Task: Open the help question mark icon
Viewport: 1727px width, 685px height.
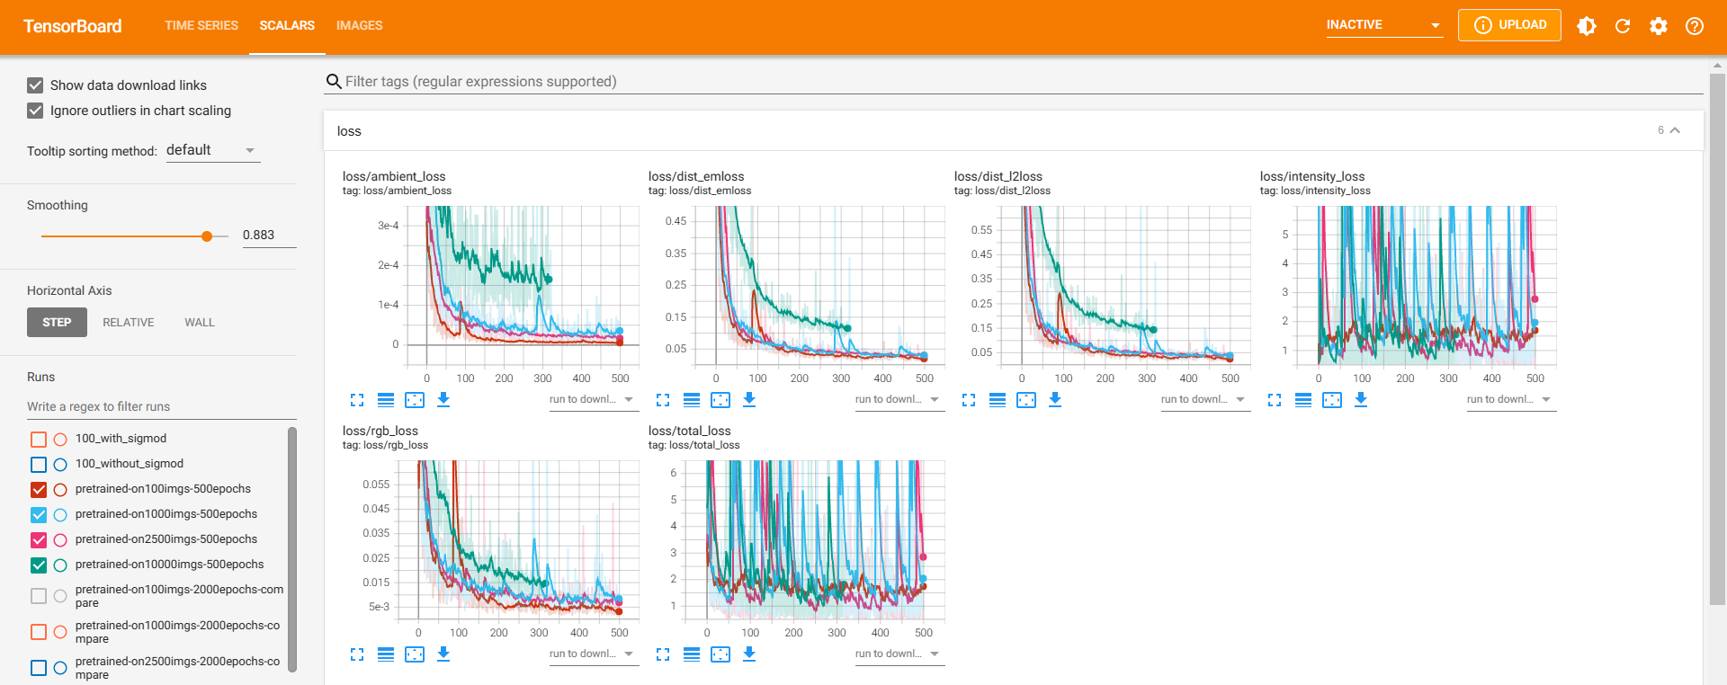Action: click(1695, 26)
